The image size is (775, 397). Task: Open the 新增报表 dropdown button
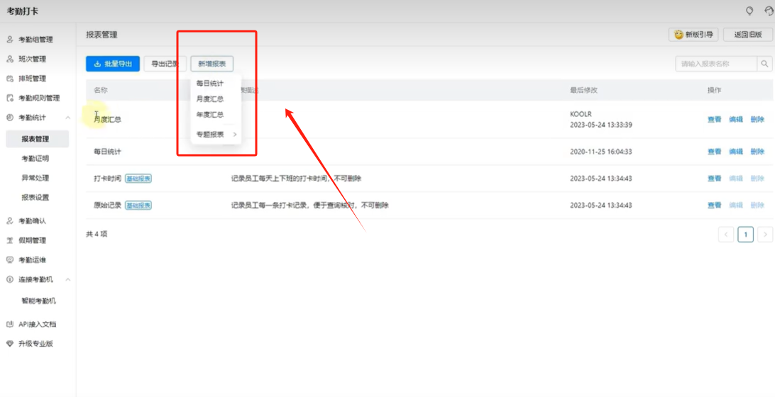coord(212,64)
